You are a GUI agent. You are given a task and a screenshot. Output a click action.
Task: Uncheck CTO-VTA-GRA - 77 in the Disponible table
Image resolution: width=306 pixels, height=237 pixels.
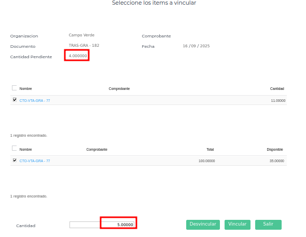(x=15, y=161)
